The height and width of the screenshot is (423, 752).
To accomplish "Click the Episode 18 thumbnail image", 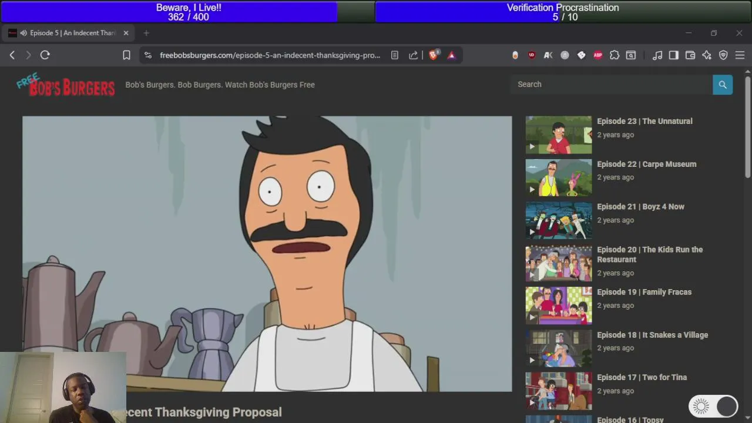I will tap(559, 348).
